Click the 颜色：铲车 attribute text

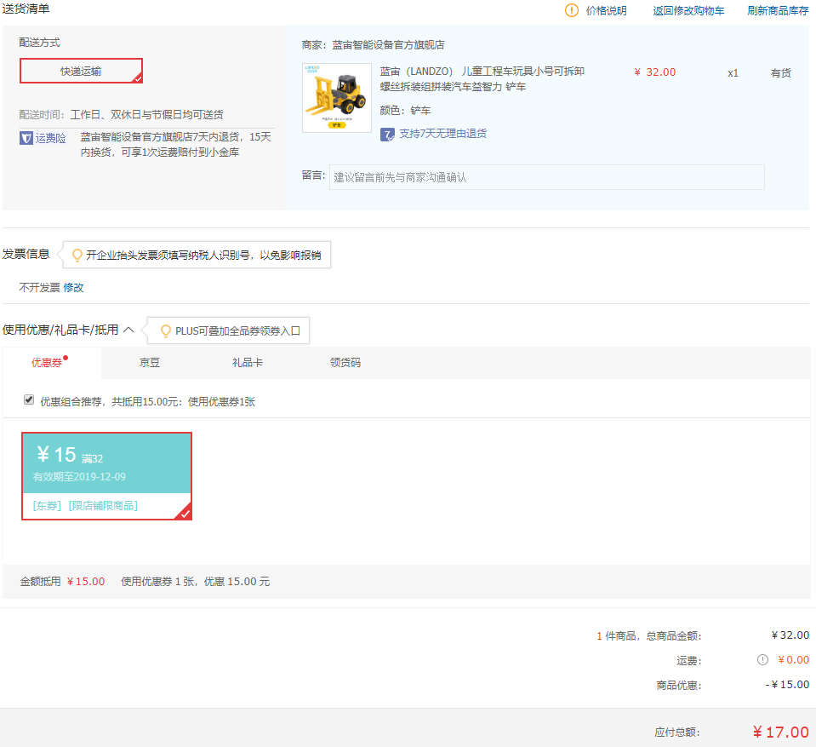click(x=405, y=111)
